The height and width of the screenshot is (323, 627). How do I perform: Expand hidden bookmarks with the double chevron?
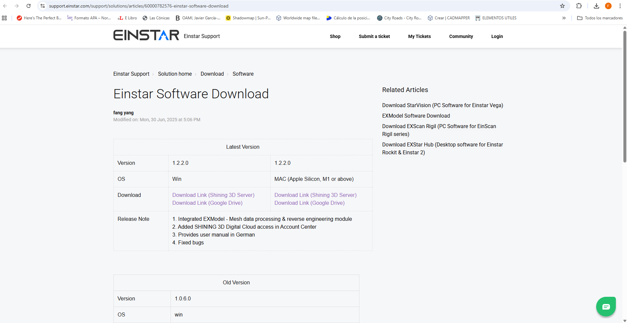click(564, 18)
